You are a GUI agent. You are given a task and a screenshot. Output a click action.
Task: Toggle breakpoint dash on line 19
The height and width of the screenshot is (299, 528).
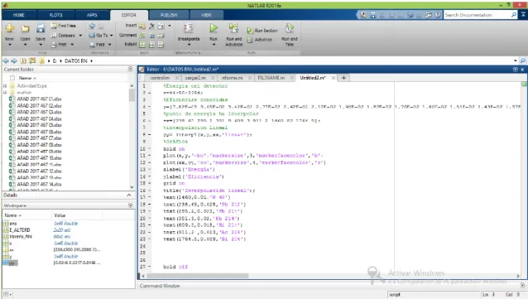coord(150,211)
